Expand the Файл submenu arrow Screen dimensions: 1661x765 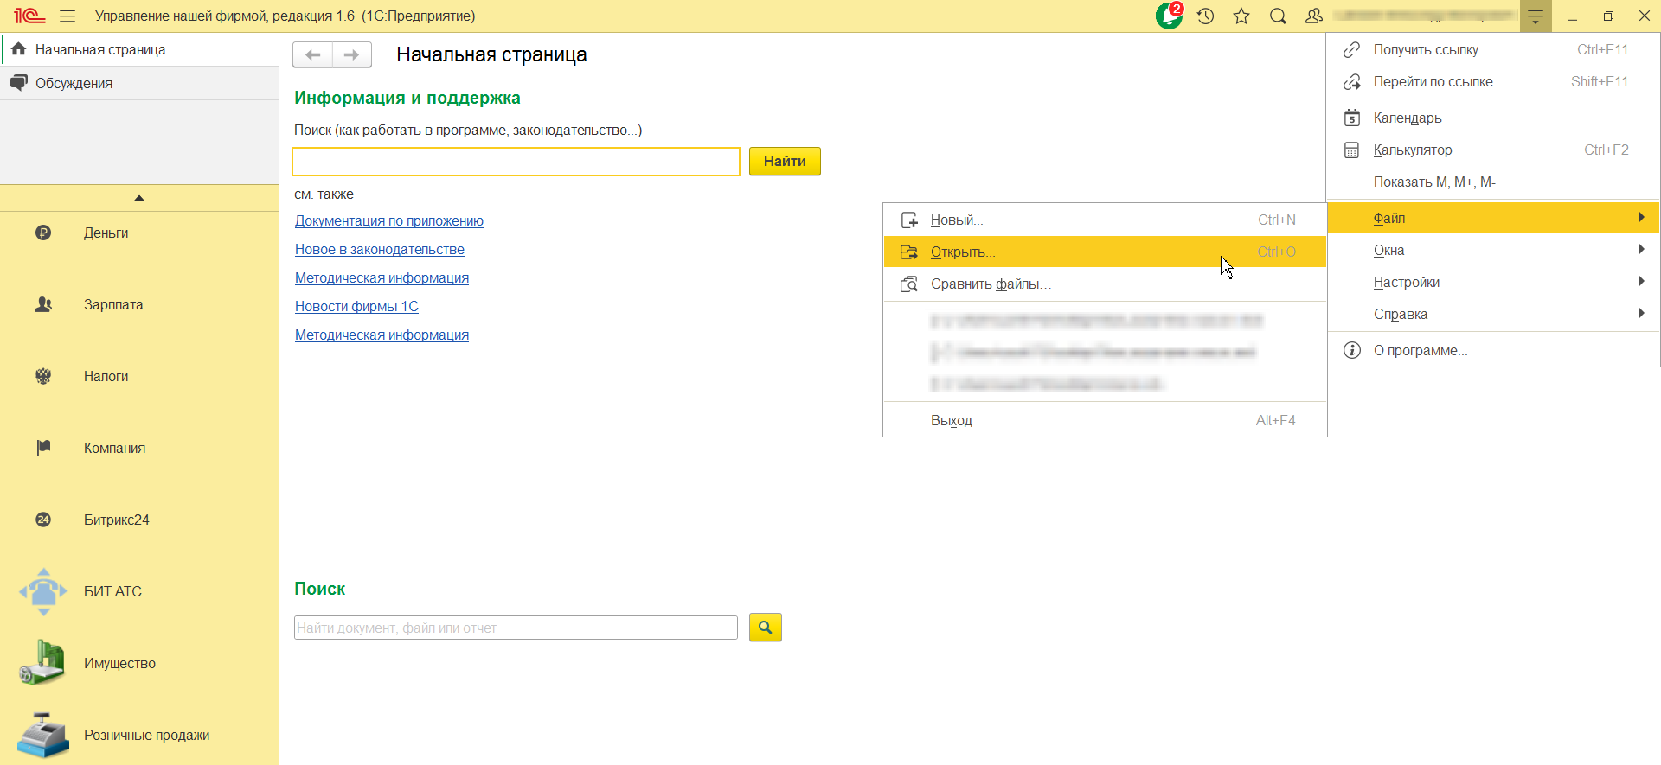click(1641, 217)
